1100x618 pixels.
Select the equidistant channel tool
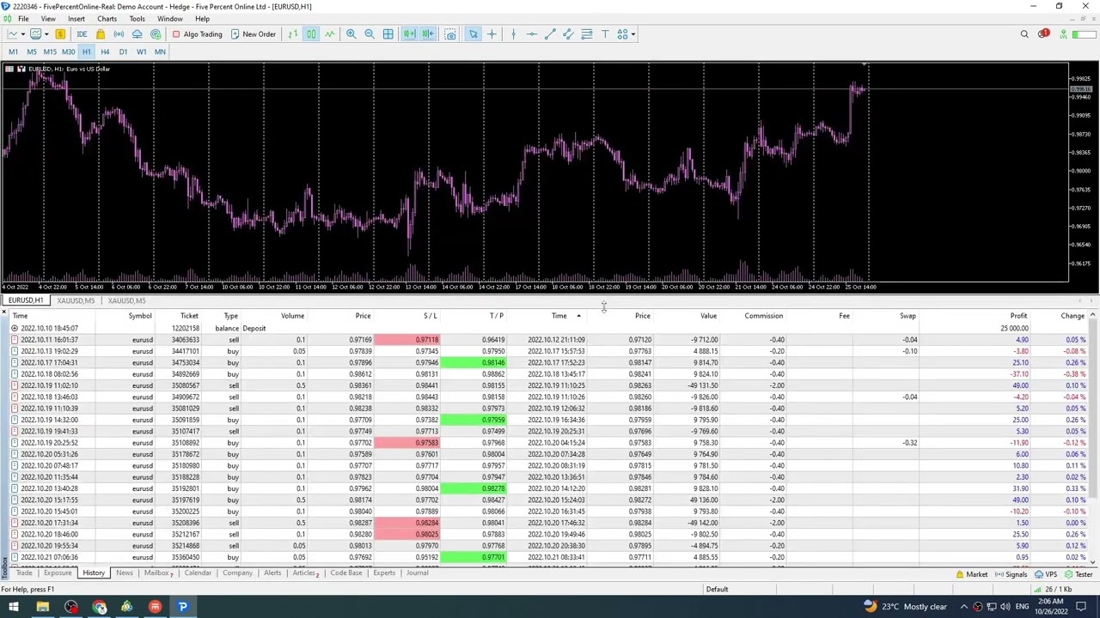point(568,34)
